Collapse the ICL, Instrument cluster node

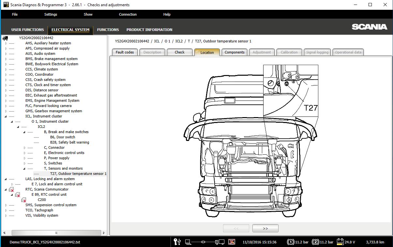6,116
